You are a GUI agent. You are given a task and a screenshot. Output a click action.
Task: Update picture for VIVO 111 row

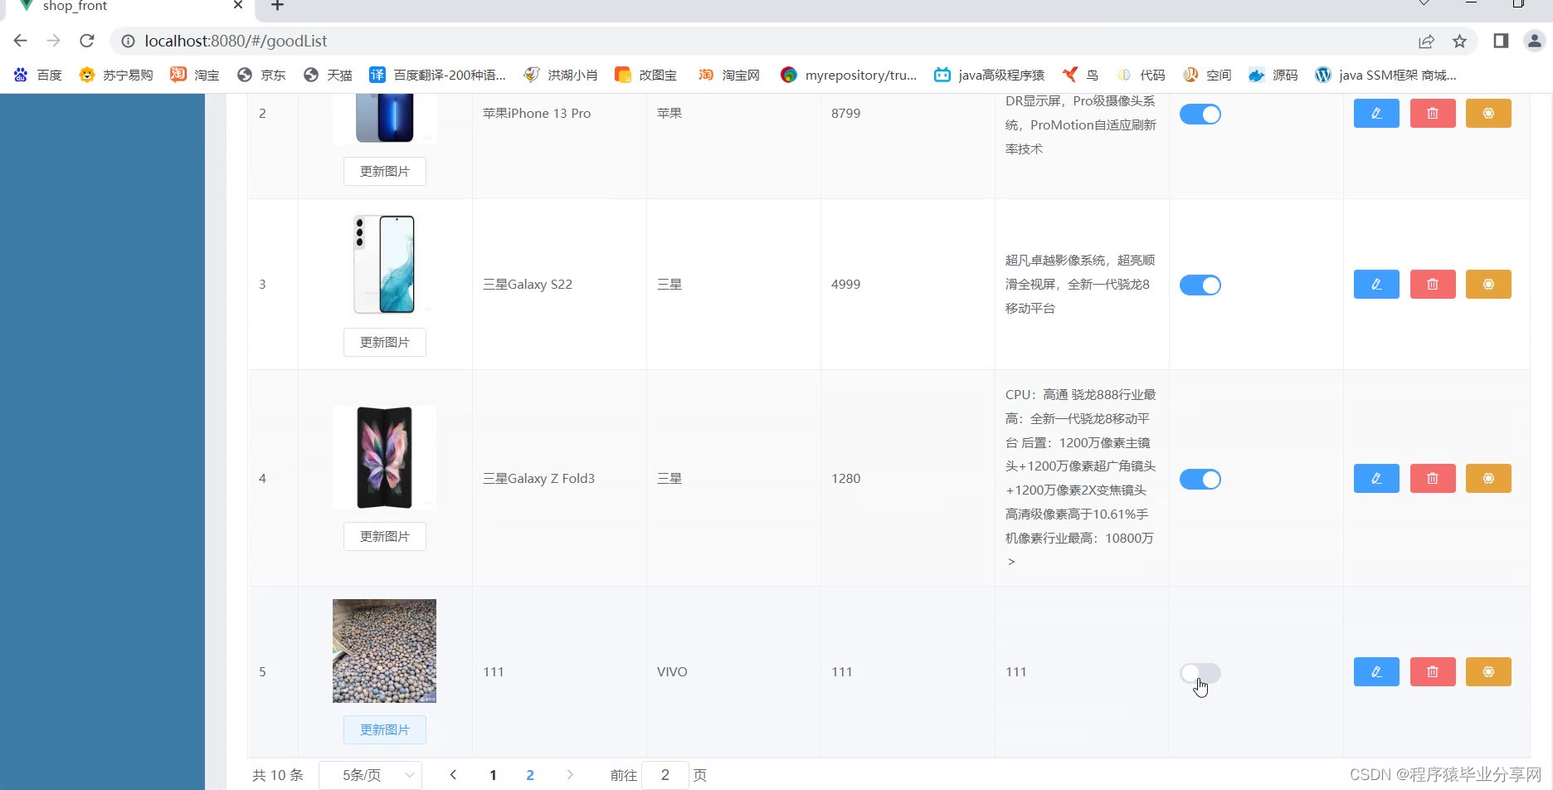click(x=385, y=730)
